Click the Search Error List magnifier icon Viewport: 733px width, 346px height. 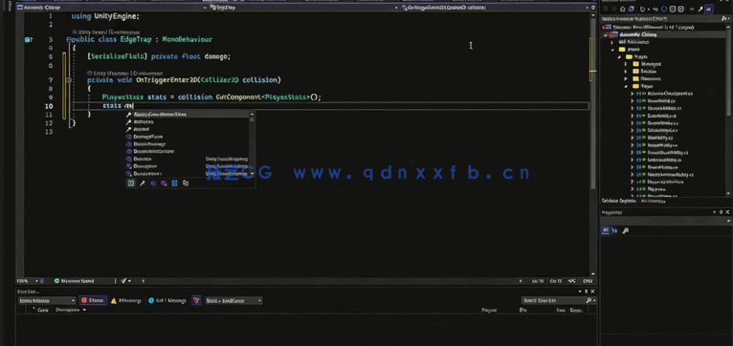589,301
